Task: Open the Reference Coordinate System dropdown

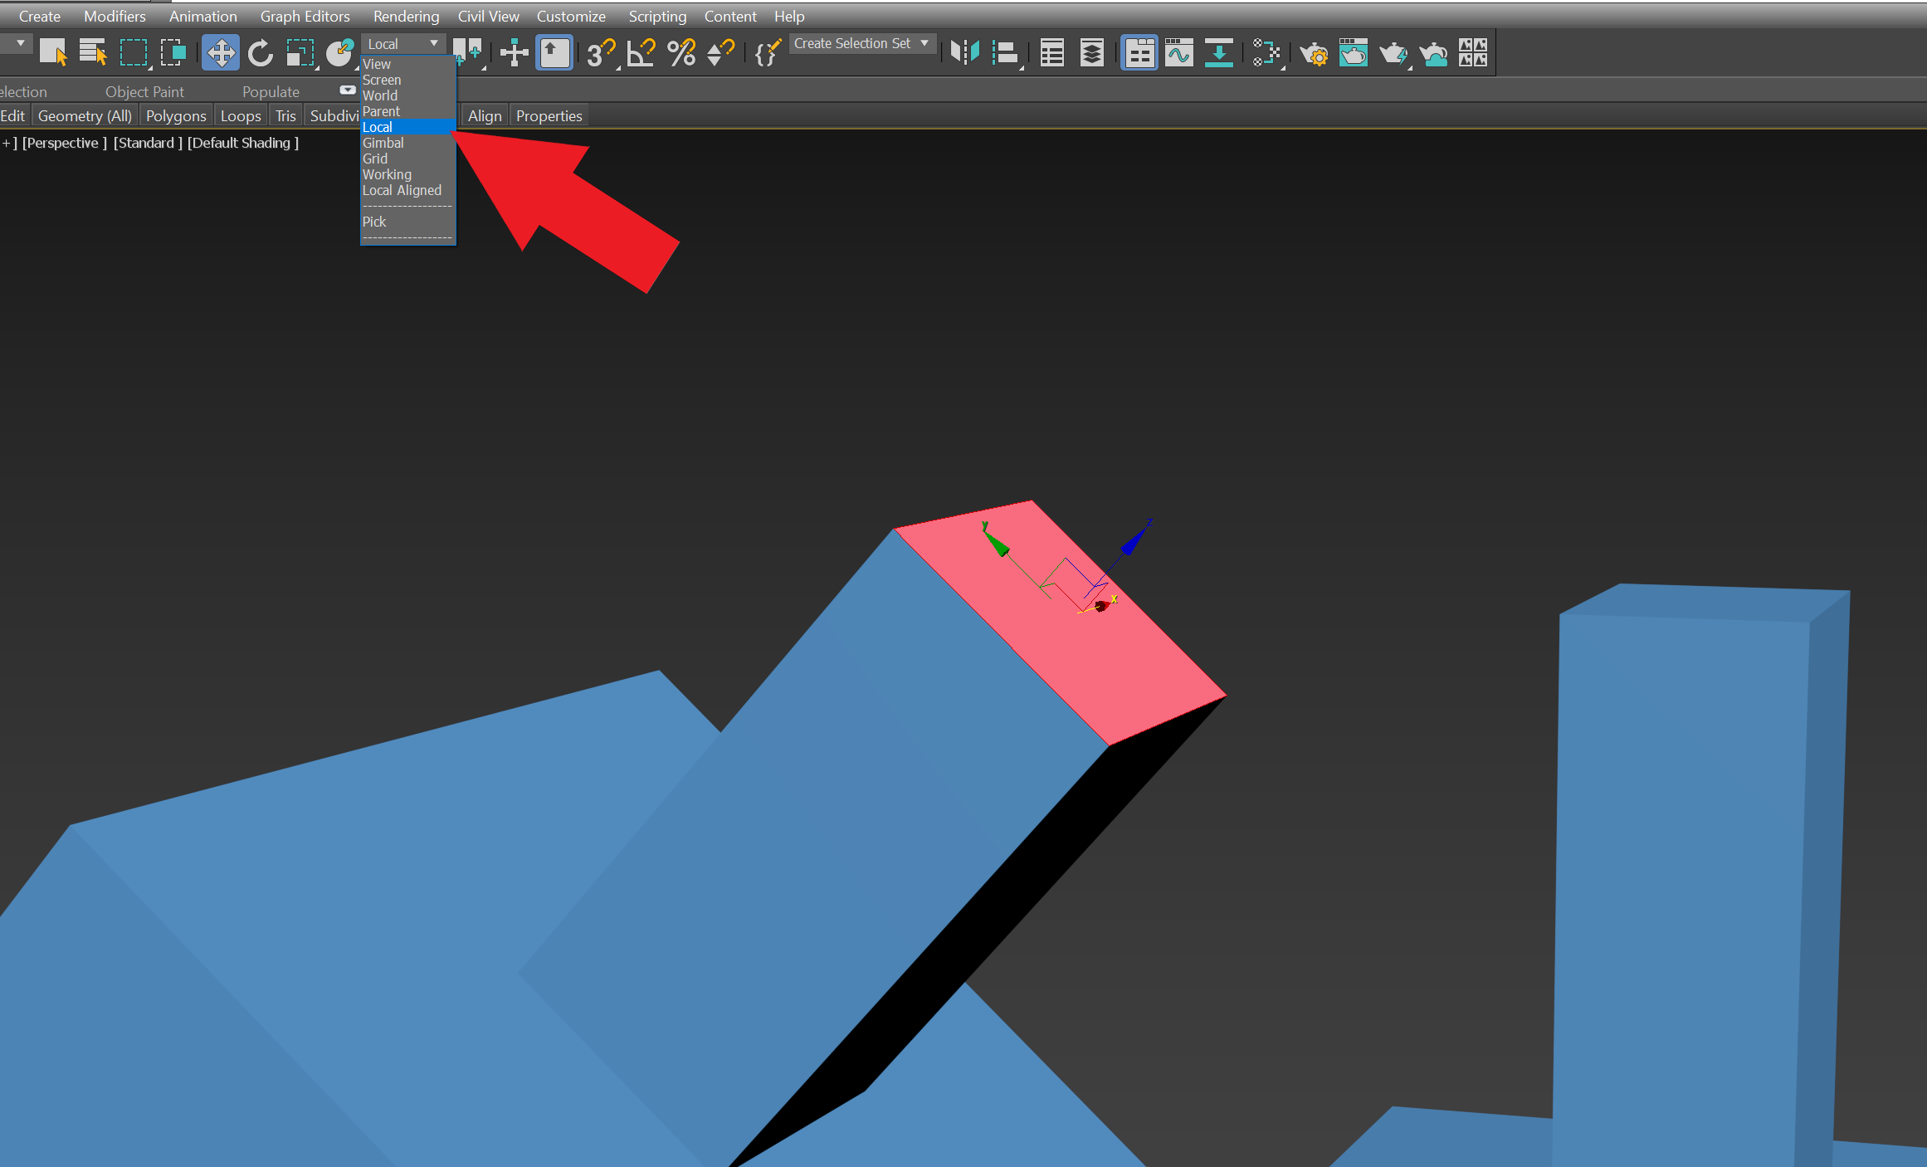Action: pyautogui.click(x=403, y=44)
